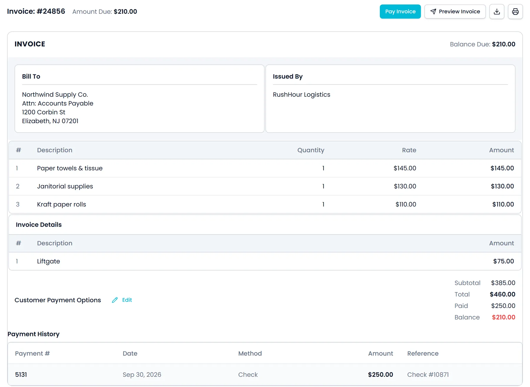Image resolution: width=530 pixels, height=387 pixels.
Task: Click the Date column header
Action: [130, 353]
